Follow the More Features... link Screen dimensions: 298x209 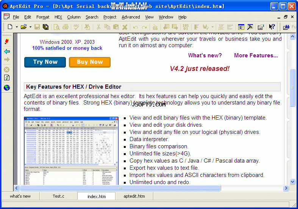(x=256, y=55)
